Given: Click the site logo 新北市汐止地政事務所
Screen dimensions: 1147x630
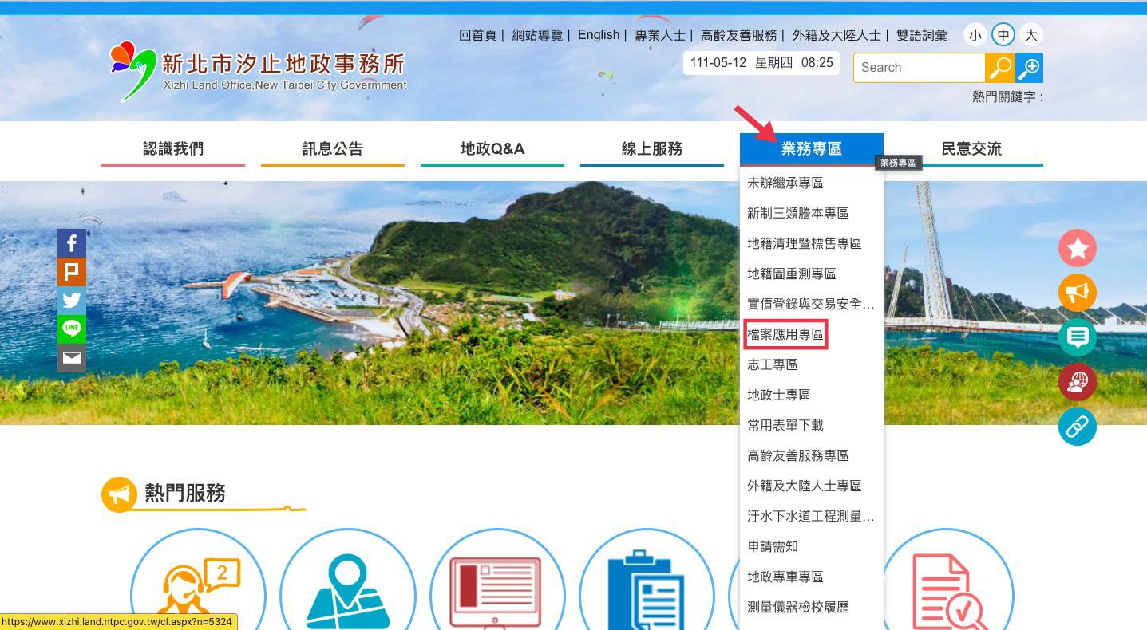Looking at the screenshot, I should pos(258,72).
